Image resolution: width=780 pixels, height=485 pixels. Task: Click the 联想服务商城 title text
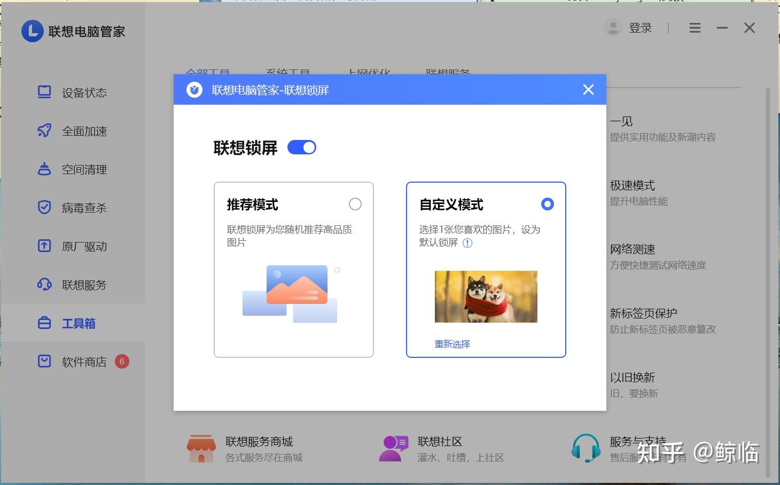click(259, 442)
